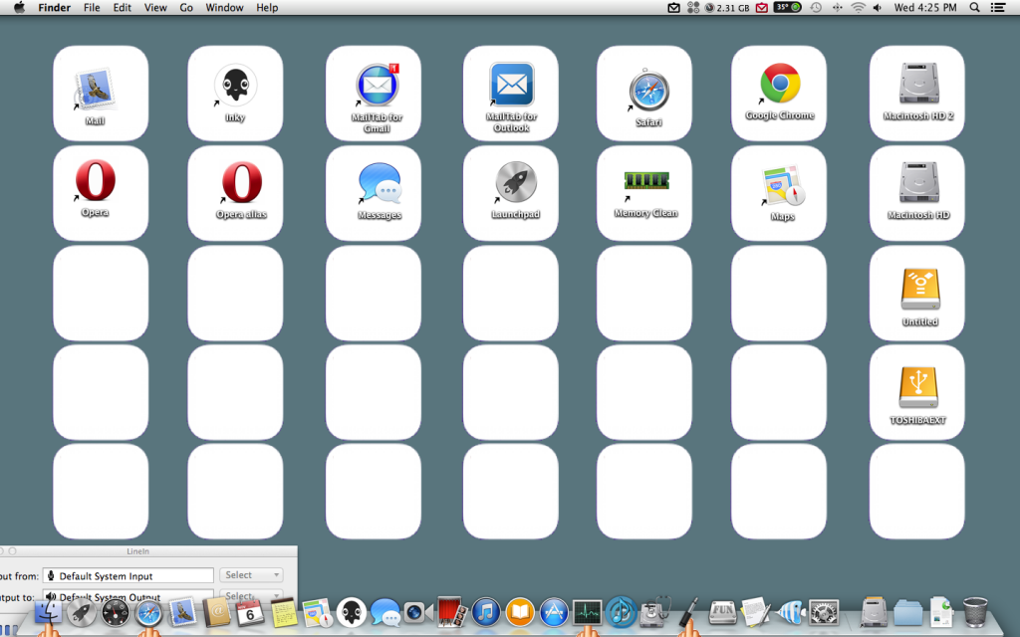Screen dimensions: 1020x637
Task: Click the red MailTab envelope menu icon
Action: [x=762, y=8]
